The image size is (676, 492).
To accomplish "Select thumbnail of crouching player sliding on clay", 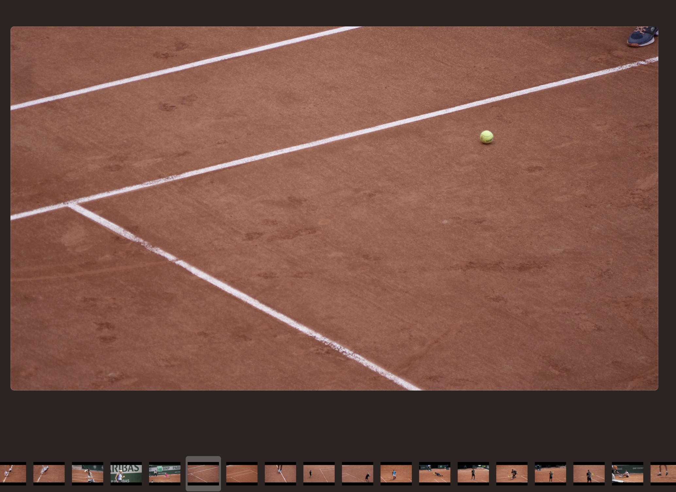I will (x=512, y=473).
